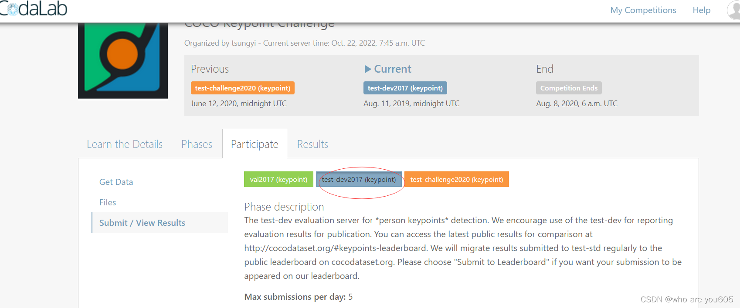Click the Current phase play arrow icon
Viewport: 740px width, 308px height.
coord(368,69)
